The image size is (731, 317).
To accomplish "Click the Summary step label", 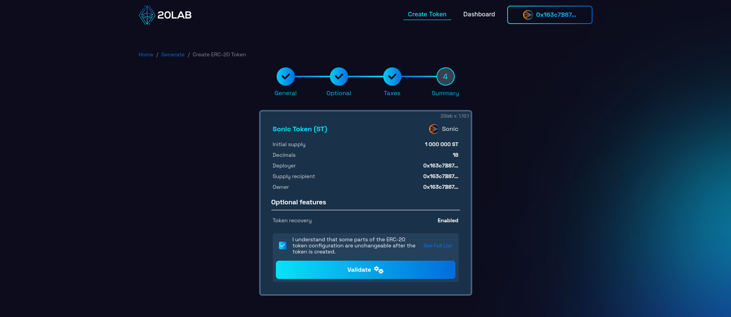I will pos(445,93).
